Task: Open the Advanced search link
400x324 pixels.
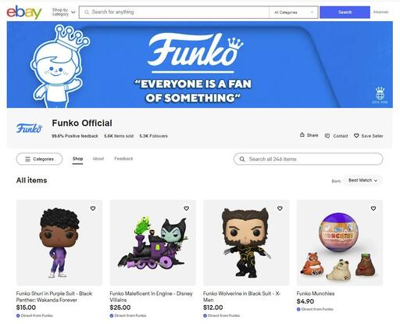Action: coord(380,12)
